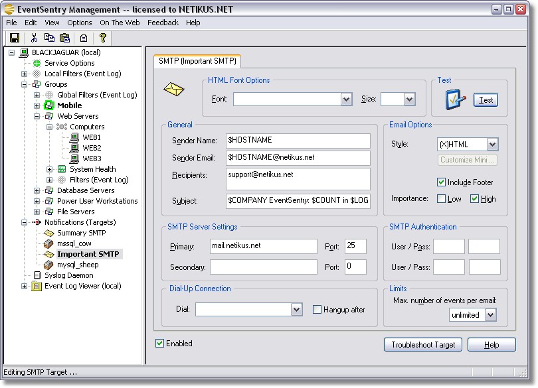Select the SMTP (Important SMTP) tab

pyautogui.click(x=197, y=61)
